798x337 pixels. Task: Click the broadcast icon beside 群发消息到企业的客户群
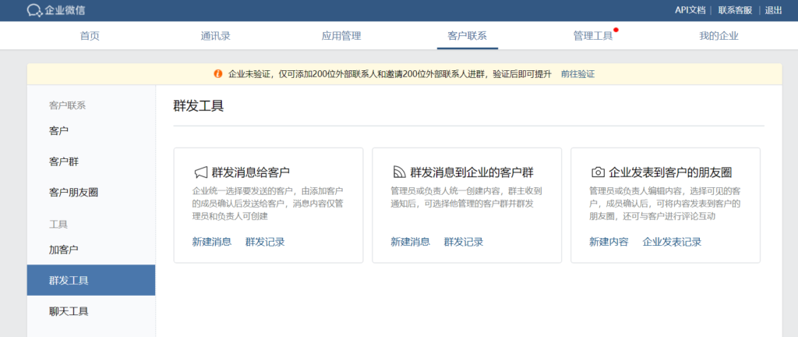click(399, 172)
